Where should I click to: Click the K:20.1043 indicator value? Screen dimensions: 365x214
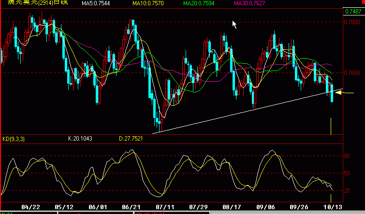pyautogui.click(x=80, y=139)
